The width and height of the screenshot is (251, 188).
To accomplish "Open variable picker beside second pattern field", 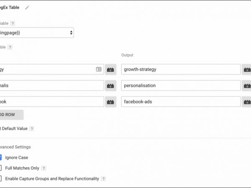I will pyautogui.click(x=111, y=86).
